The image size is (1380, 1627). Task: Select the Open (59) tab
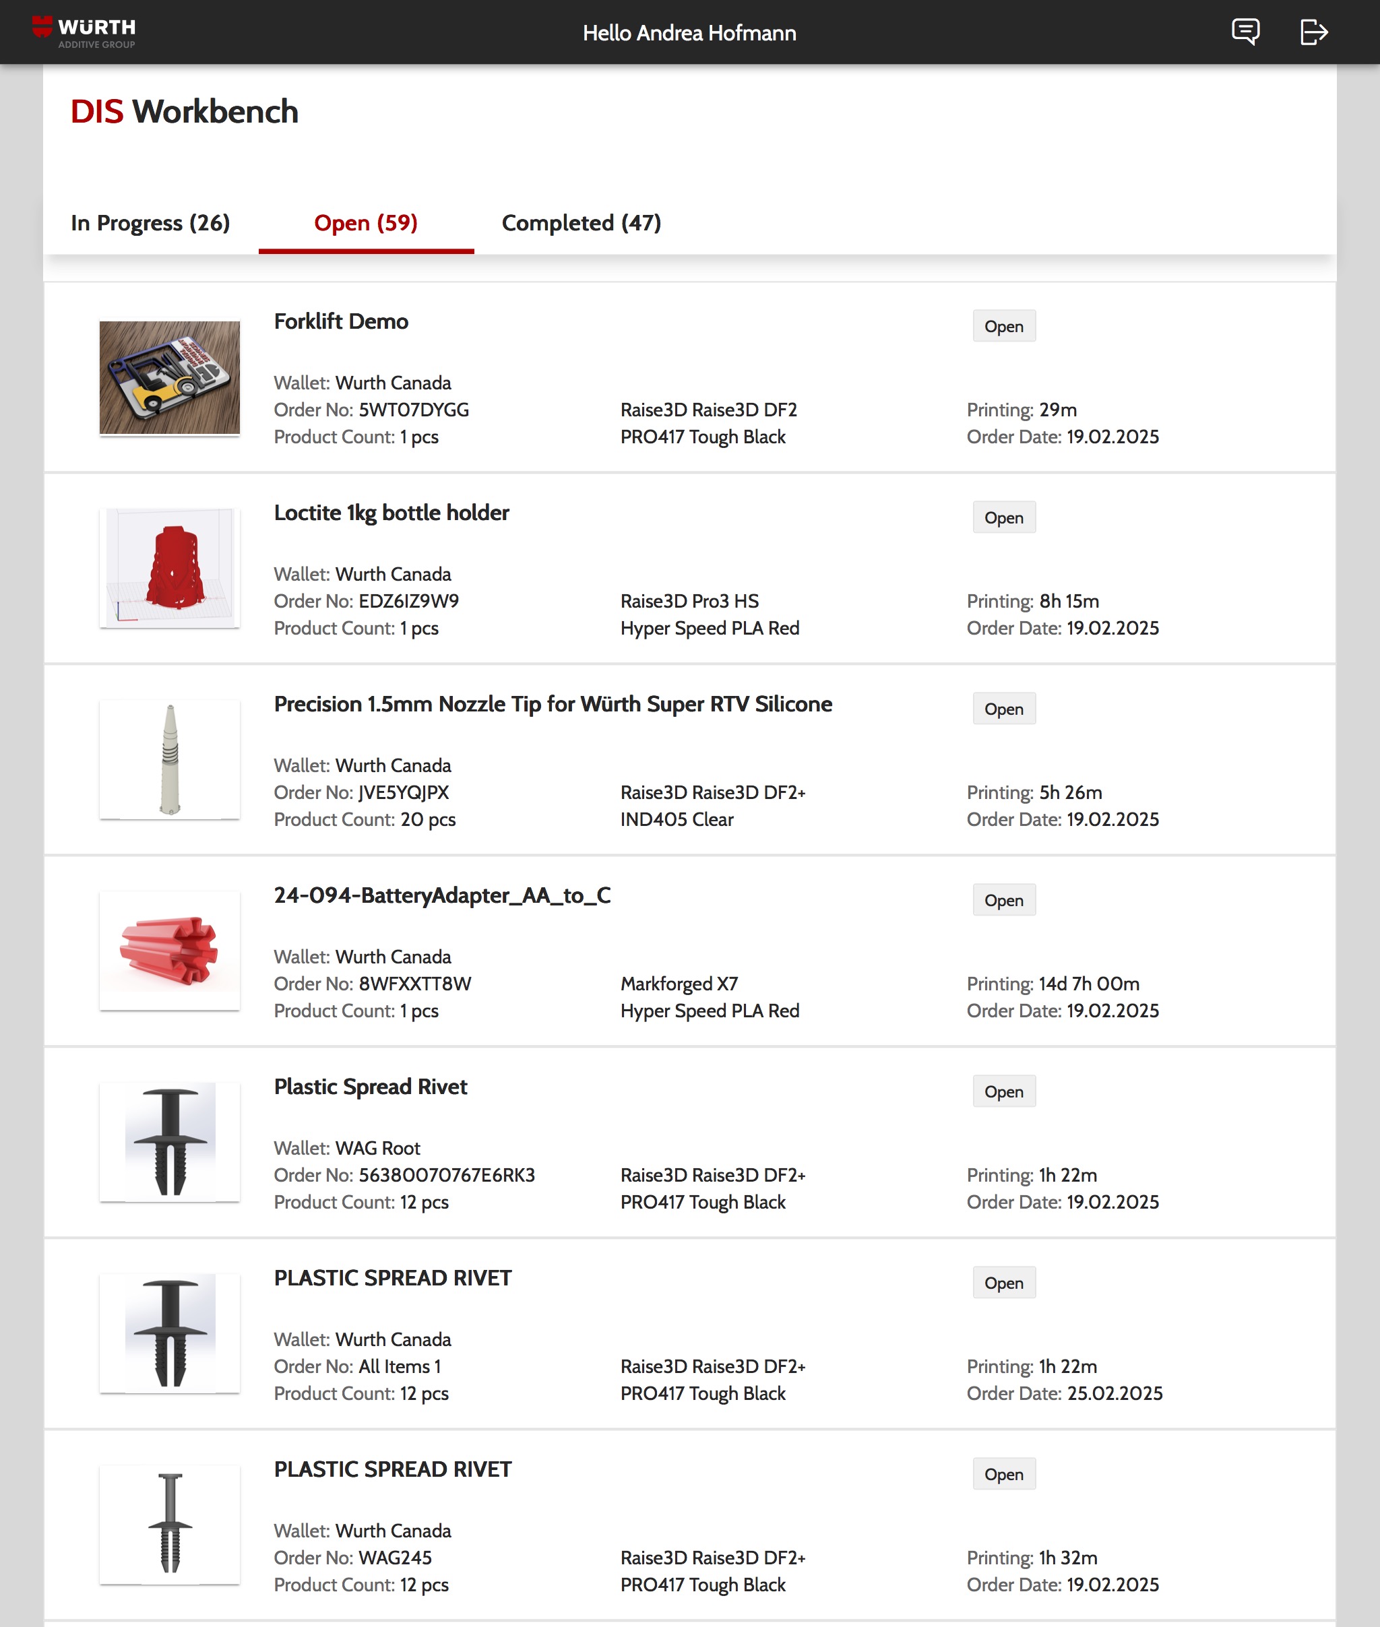tap(365, 223)
